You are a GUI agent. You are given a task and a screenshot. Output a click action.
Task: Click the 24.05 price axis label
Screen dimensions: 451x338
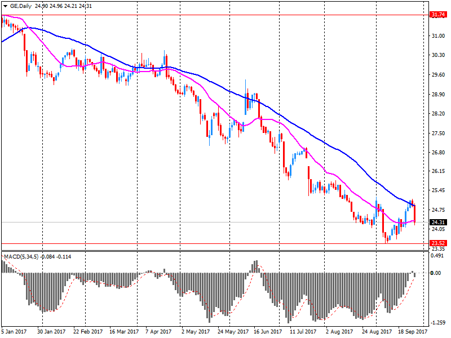pos(438,229)
